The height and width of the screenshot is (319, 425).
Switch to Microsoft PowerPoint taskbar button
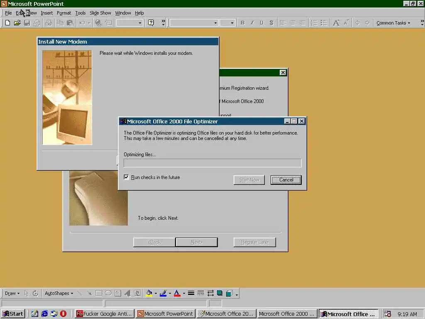(165, 314)
